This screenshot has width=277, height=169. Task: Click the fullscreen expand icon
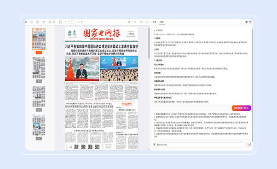(x=147, y=22)
